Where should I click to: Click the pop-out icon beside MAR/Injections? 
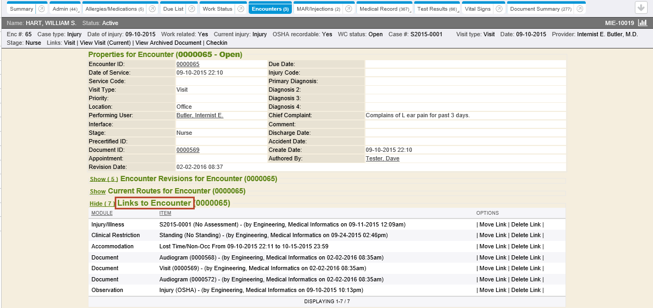348,9
